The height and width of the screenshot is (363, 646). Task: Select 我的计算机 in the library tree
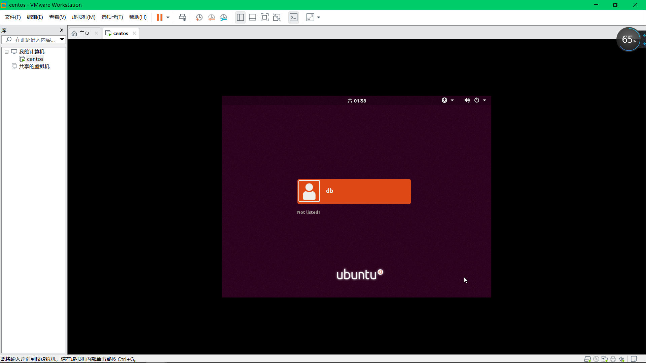[x=32, y=52]
